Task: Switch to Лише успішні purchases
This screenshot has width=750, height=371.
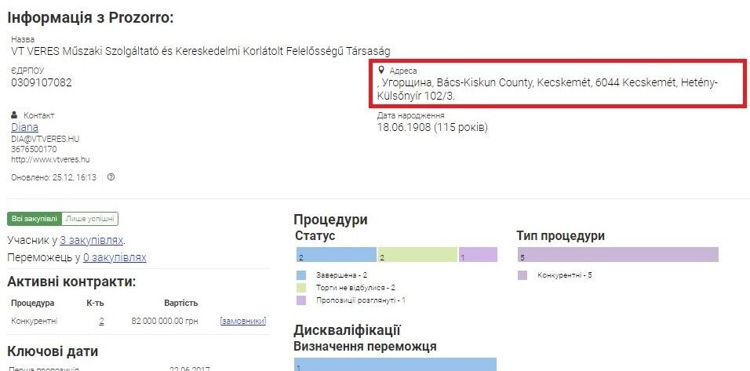Action: (x=90, y=219)
